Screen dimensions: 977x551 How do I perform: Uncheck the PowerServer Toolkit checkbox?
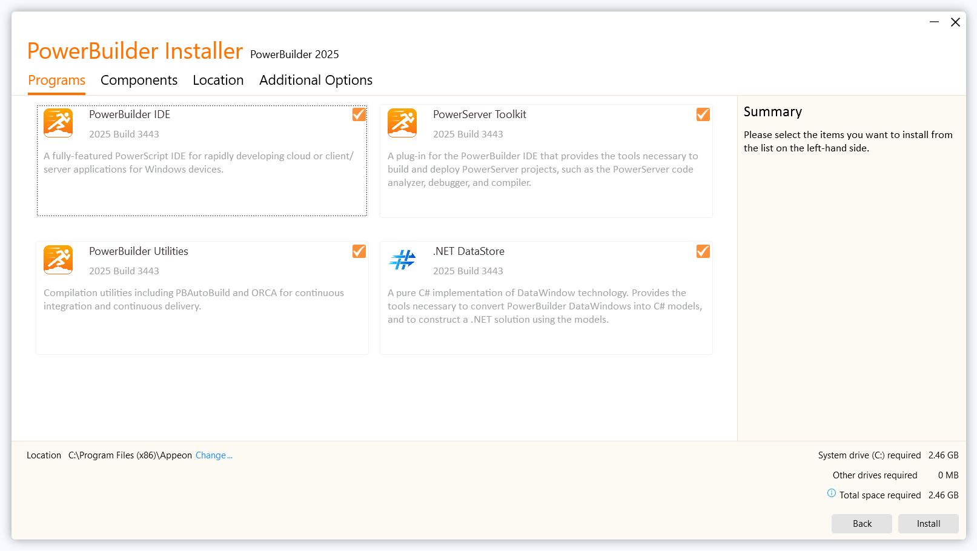point(703,114)
